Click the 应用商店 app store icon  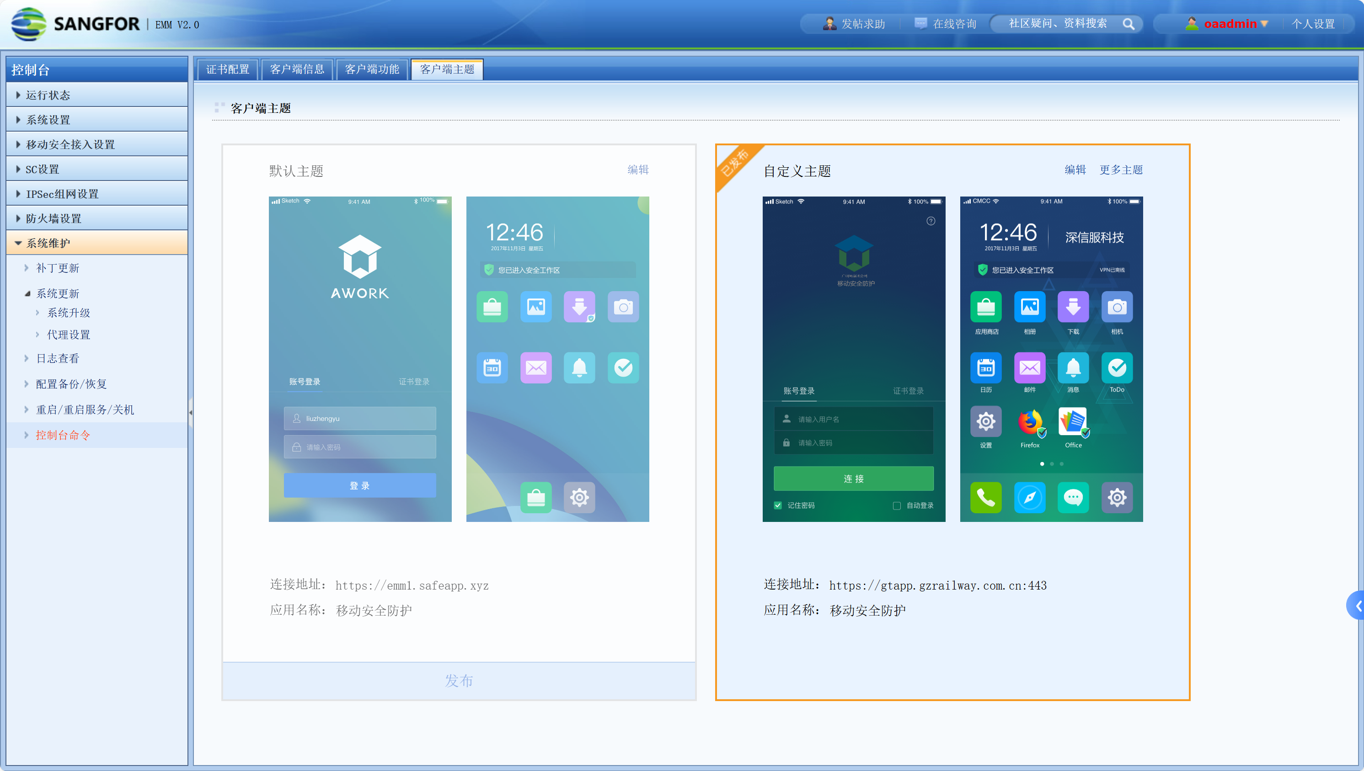pyautogui.click(x=986, y=307)
